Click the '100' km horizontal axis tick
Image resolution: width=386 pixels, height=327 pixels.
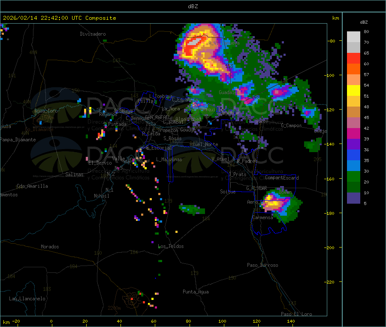click(222, 321)
